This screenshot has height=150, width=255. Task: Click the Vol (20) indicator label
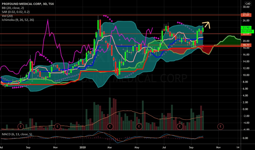point(7,16)
